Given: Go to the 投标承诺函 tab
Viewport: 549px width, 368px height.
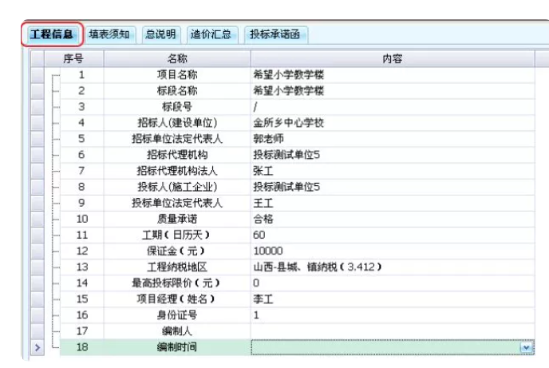Looking at the screenshot, I should point(274,34).
